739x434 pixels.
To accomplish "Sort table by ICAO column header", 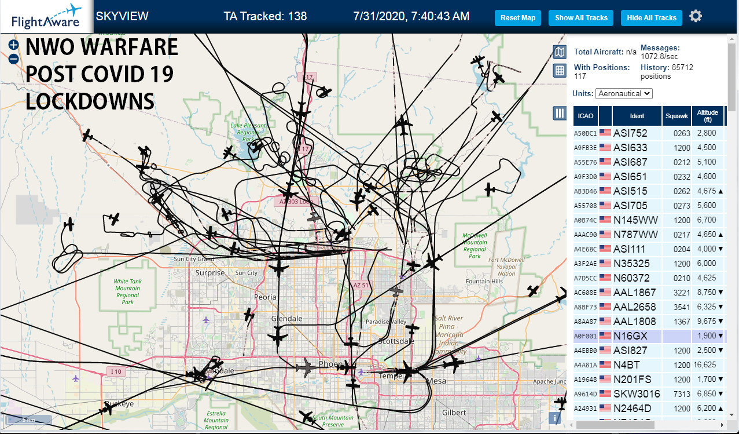I will pos(586,116).
